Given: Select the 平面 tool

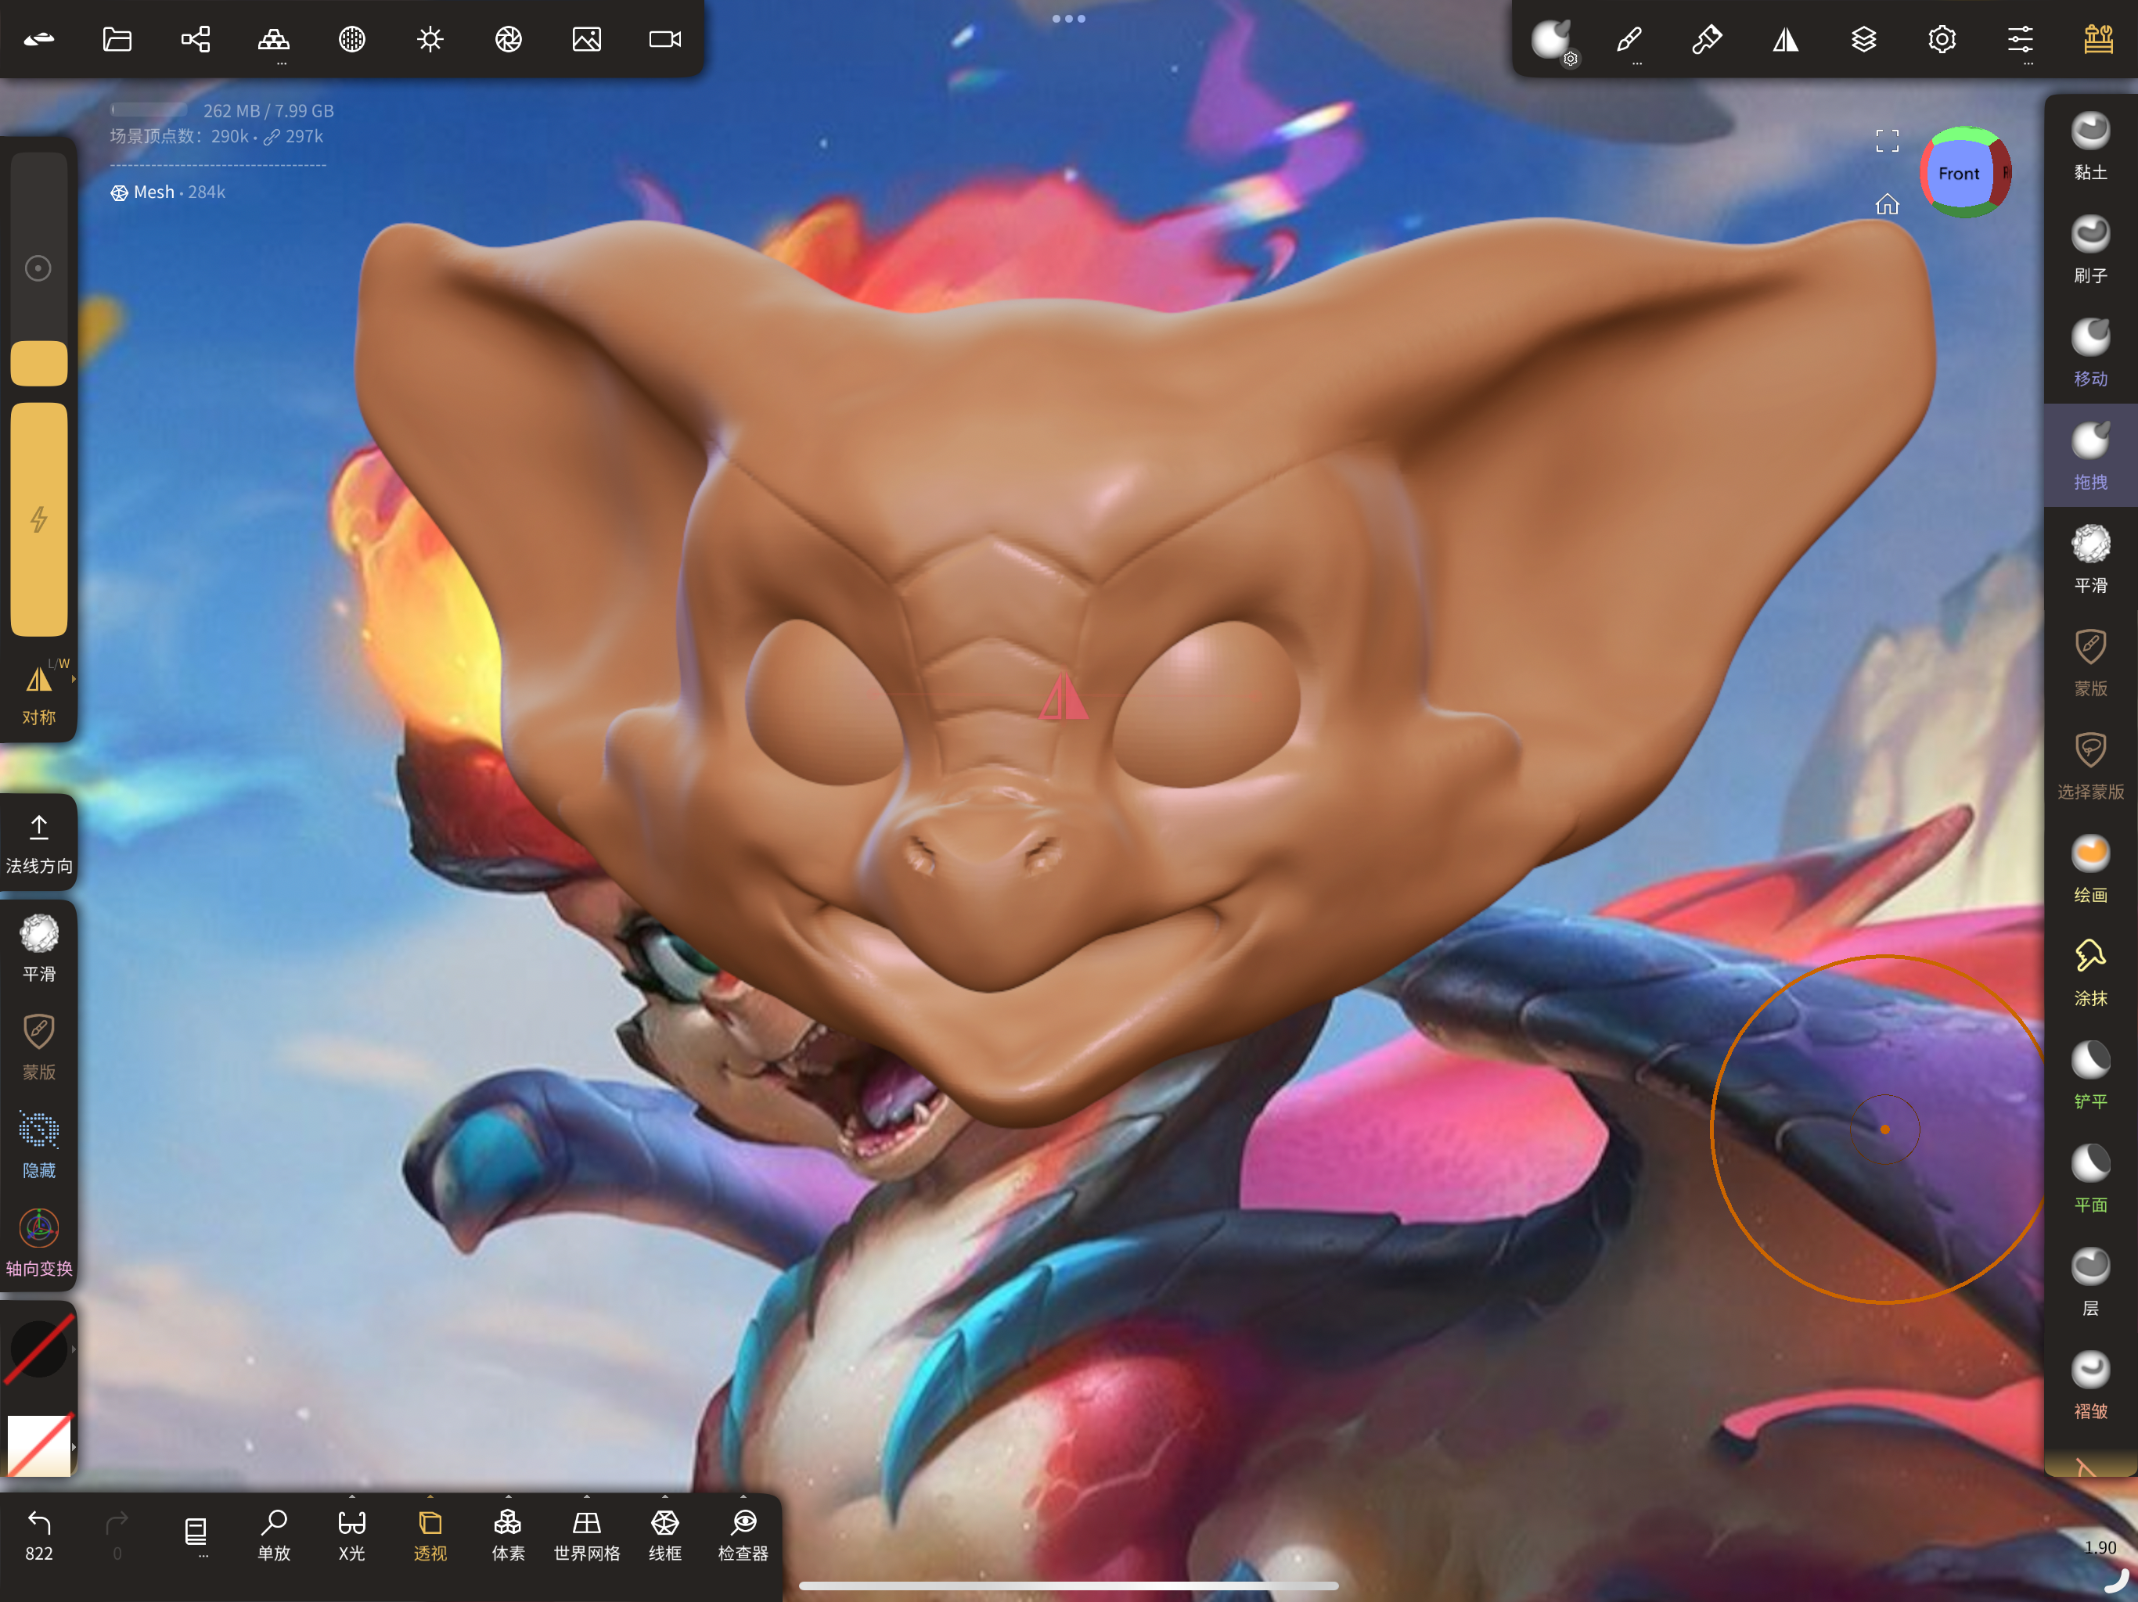Looking at the screenshot, I should tap(2090, 1180).
